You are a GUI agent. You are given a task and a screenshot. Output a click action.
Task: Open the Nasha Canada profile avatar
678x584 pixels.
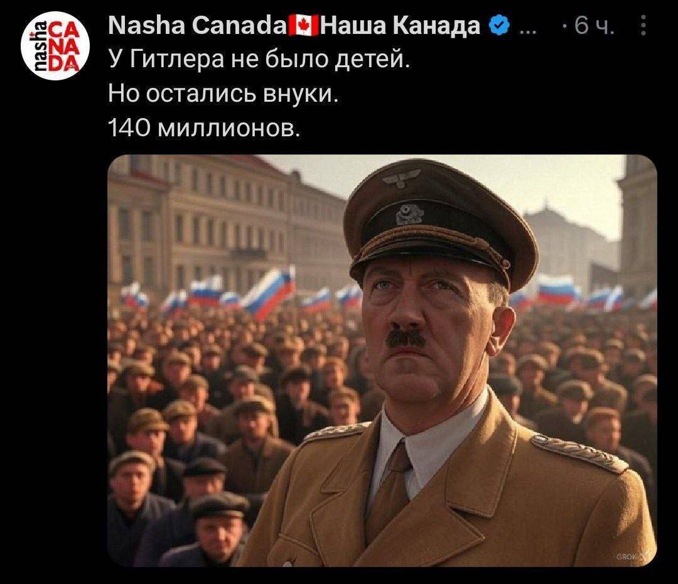pyautogui.click(x=55, y=46)
